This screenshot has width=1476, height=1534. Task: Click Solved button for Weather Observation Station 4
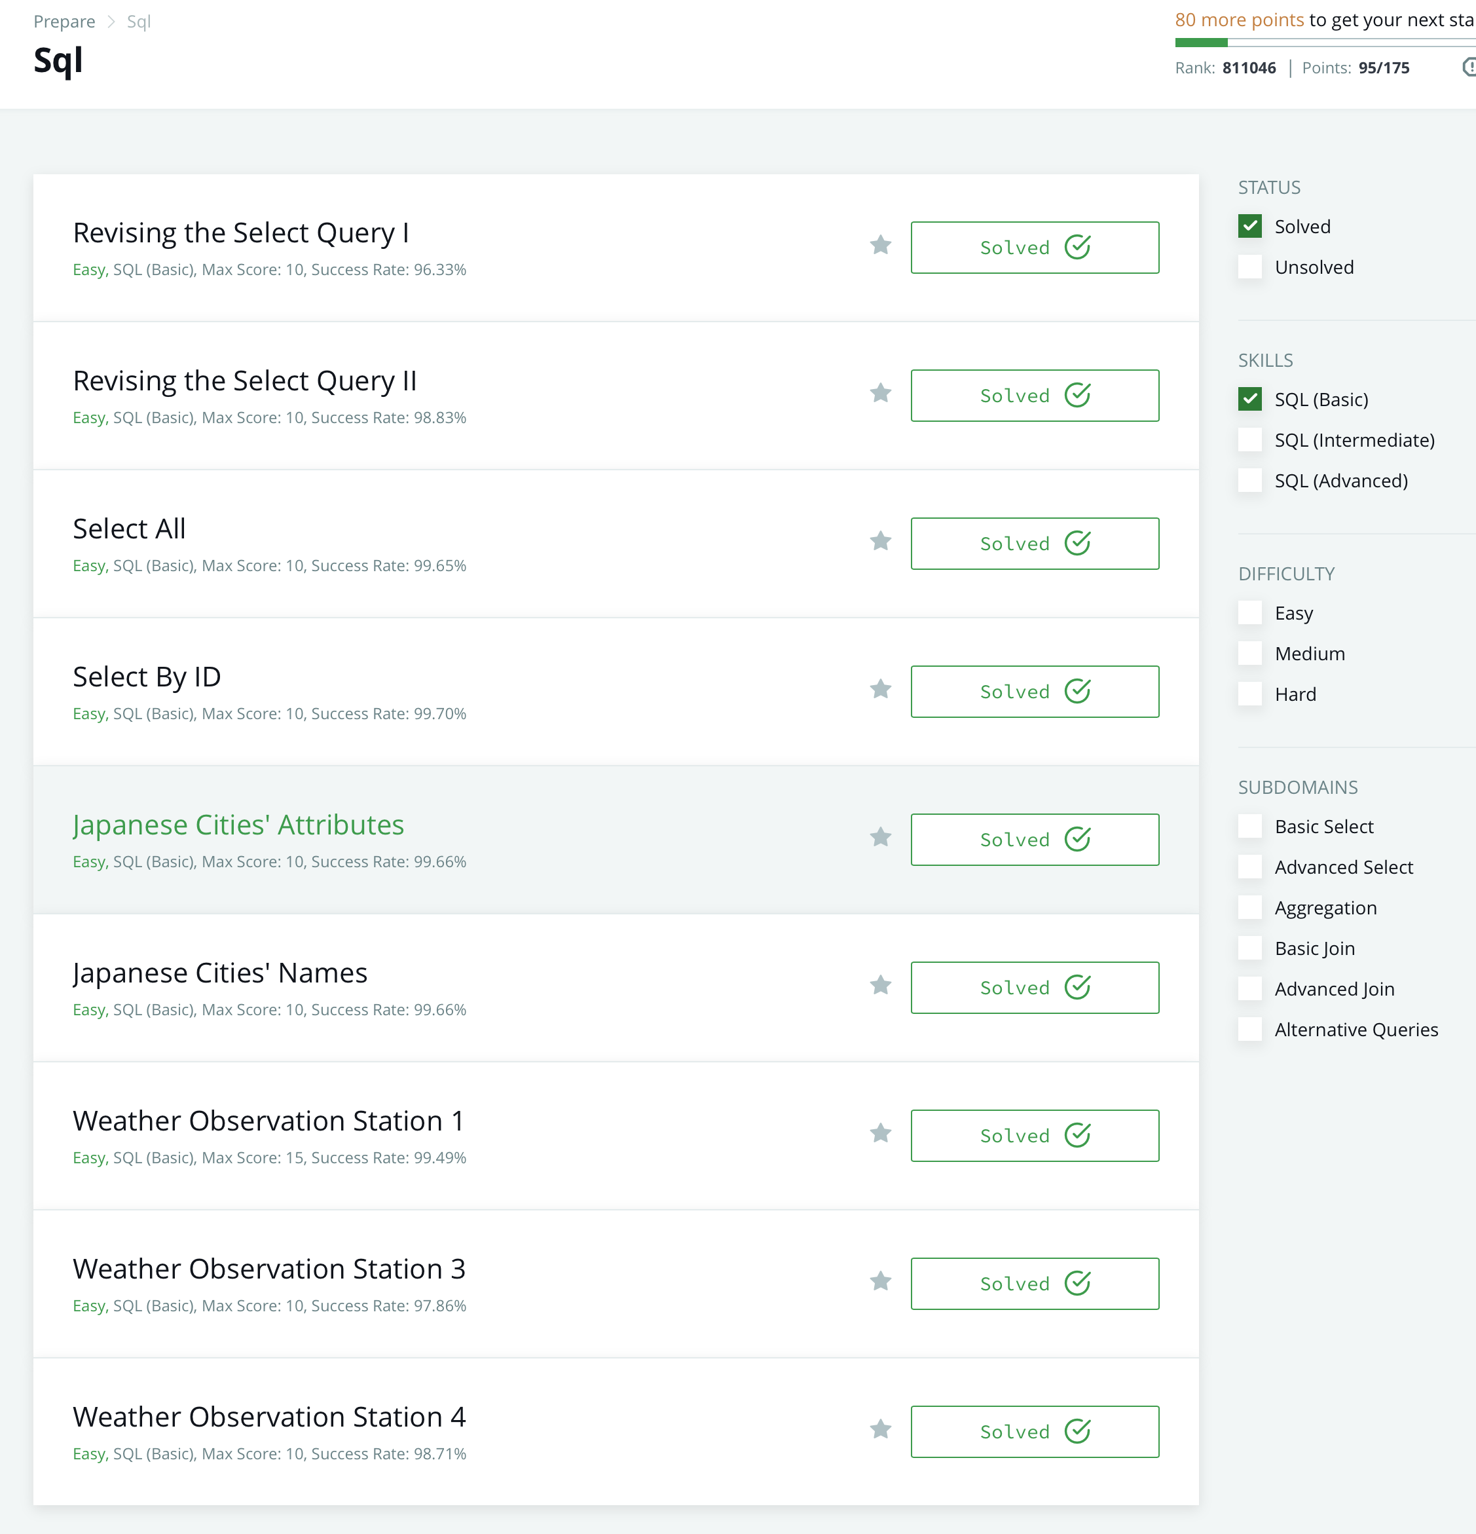coord(1035,1431)
